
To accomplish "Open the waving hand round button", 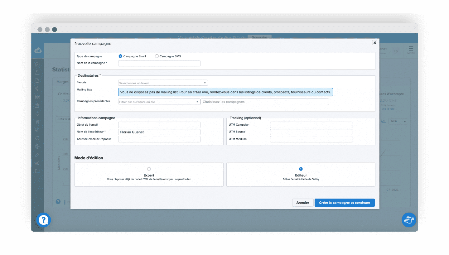I will tap(409, 220).
